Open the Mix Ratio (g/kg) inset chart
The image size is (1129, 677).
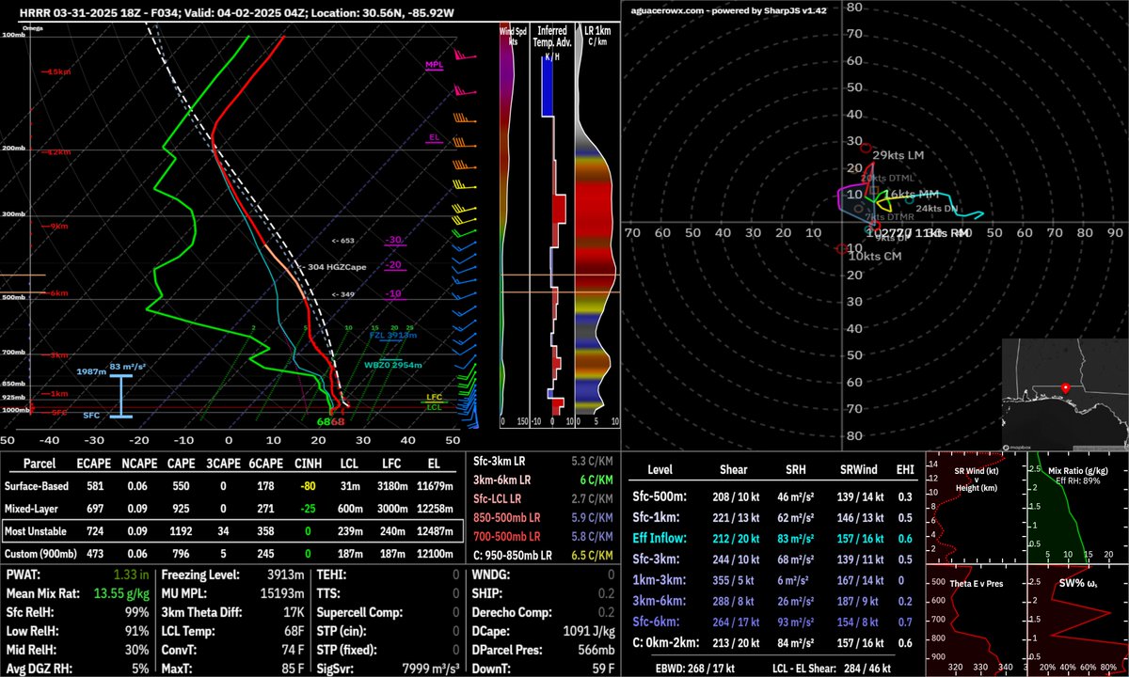pyautogui.click(x=1076, y=507)
